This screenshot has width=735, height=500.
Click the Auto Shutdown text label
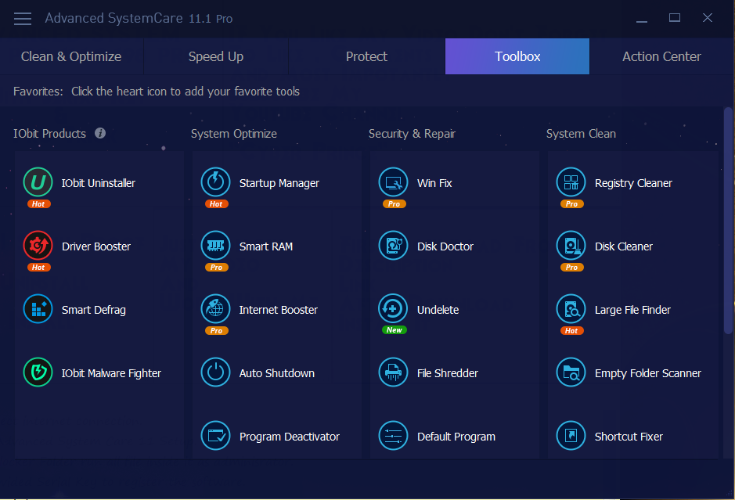(x=277, y=373)
